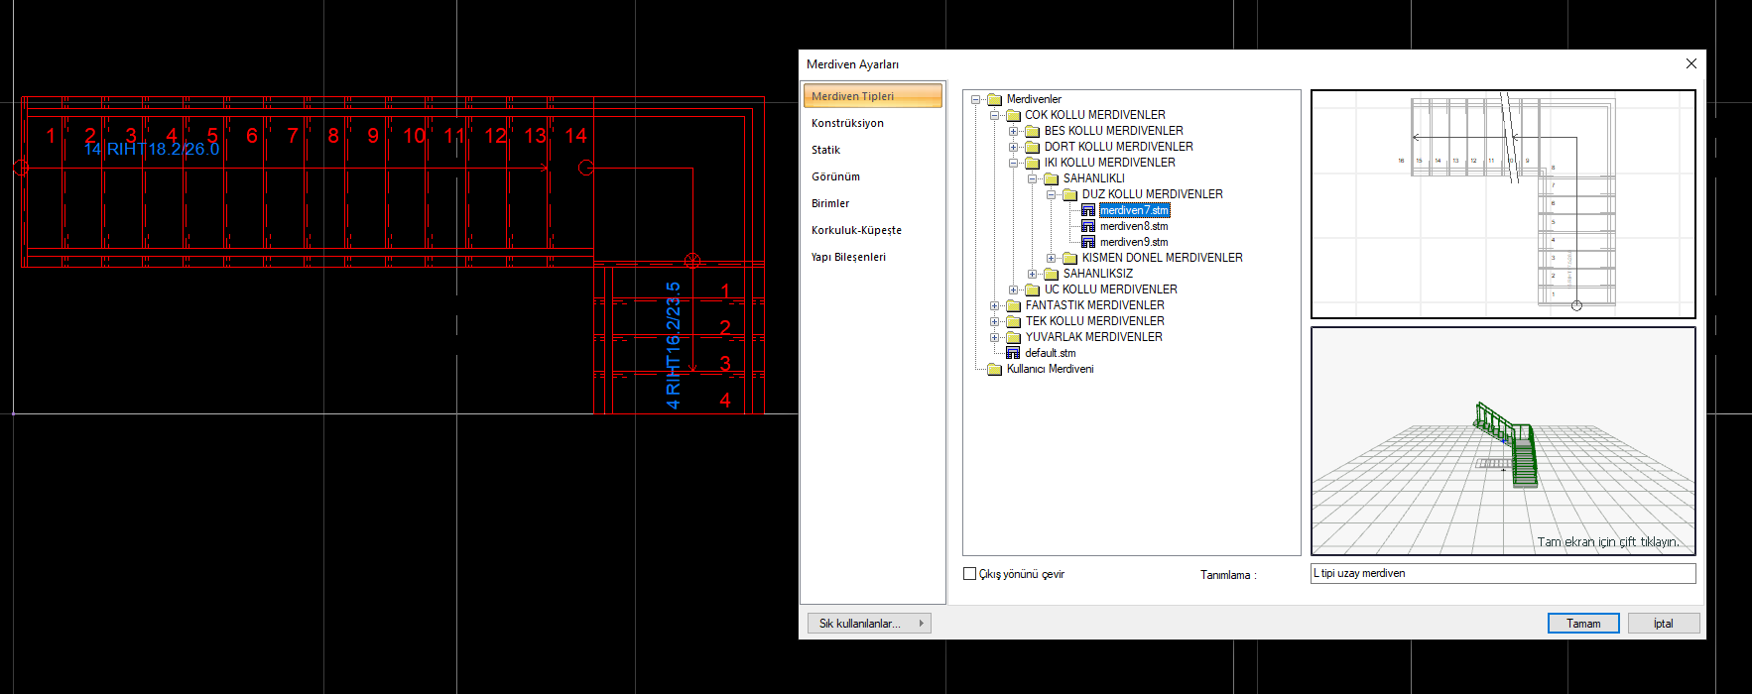Enable the Çıkış yönünü çevir checkbox
Viewport: 1752px width, 694px height.
coord(970,574)
